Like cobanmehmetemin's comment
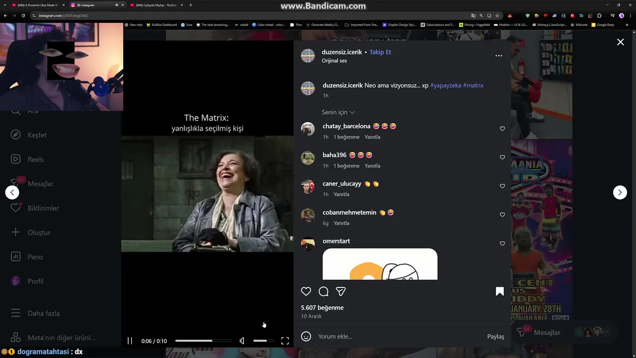 (502, 215)
